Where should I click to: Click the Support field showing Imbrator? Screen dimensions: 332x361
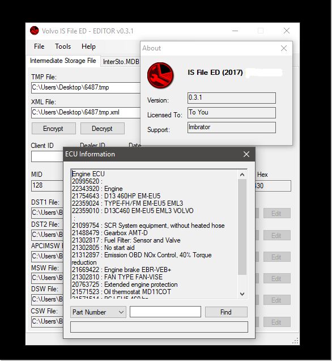point(231,128)
